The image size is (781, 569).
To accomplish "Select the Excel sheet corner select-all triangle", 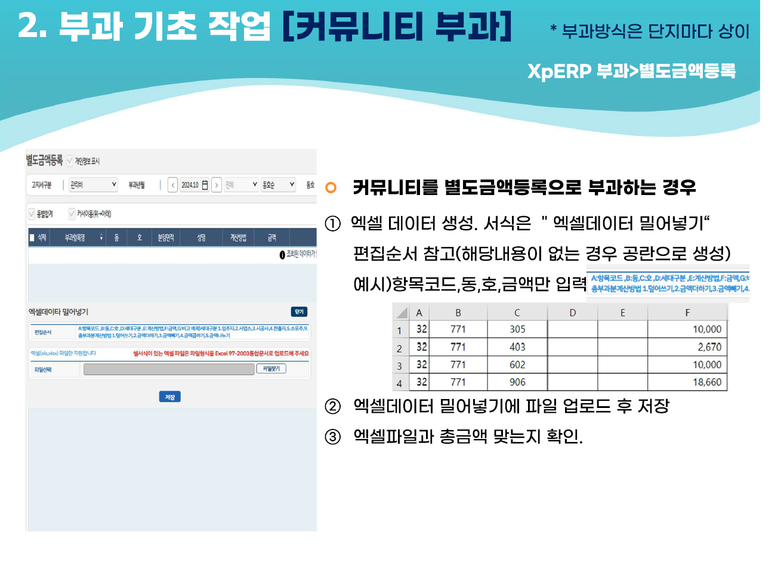I will [x=402, y=313].
